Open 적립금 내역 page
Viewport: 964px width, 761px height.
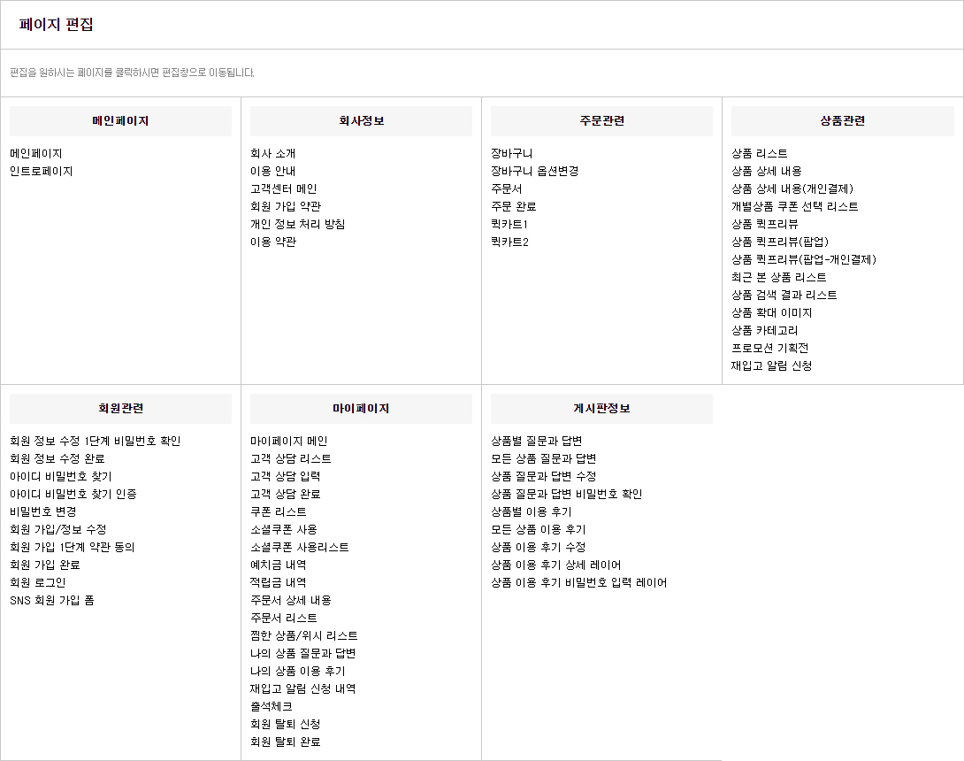pyautogui.click(x=279, y=582)
